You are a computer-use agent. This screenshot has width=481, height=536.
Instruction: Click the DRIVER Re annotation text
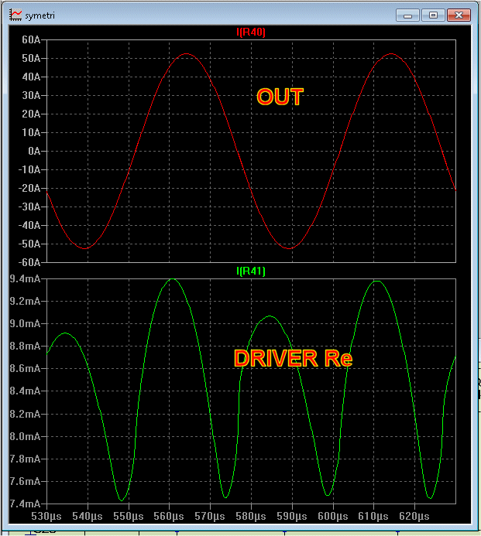pyautogui.click(x=293, y=358)
